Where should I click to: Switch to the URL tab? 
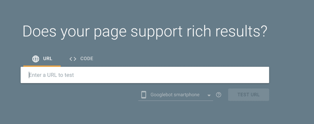tap(42, 59)
